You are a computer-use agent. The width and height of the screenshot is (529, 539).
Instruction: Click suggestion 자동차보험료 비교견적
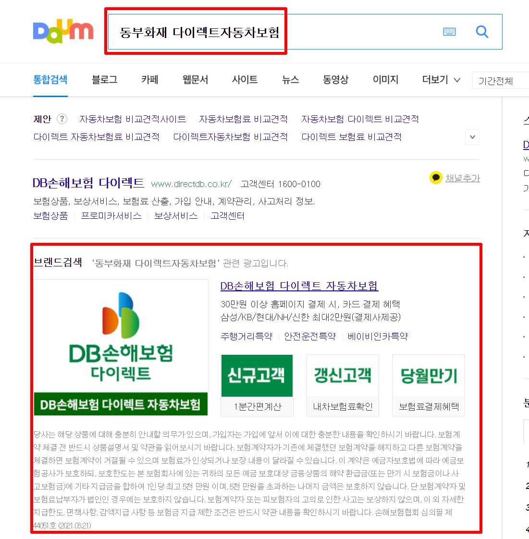[x=243, y=119]
